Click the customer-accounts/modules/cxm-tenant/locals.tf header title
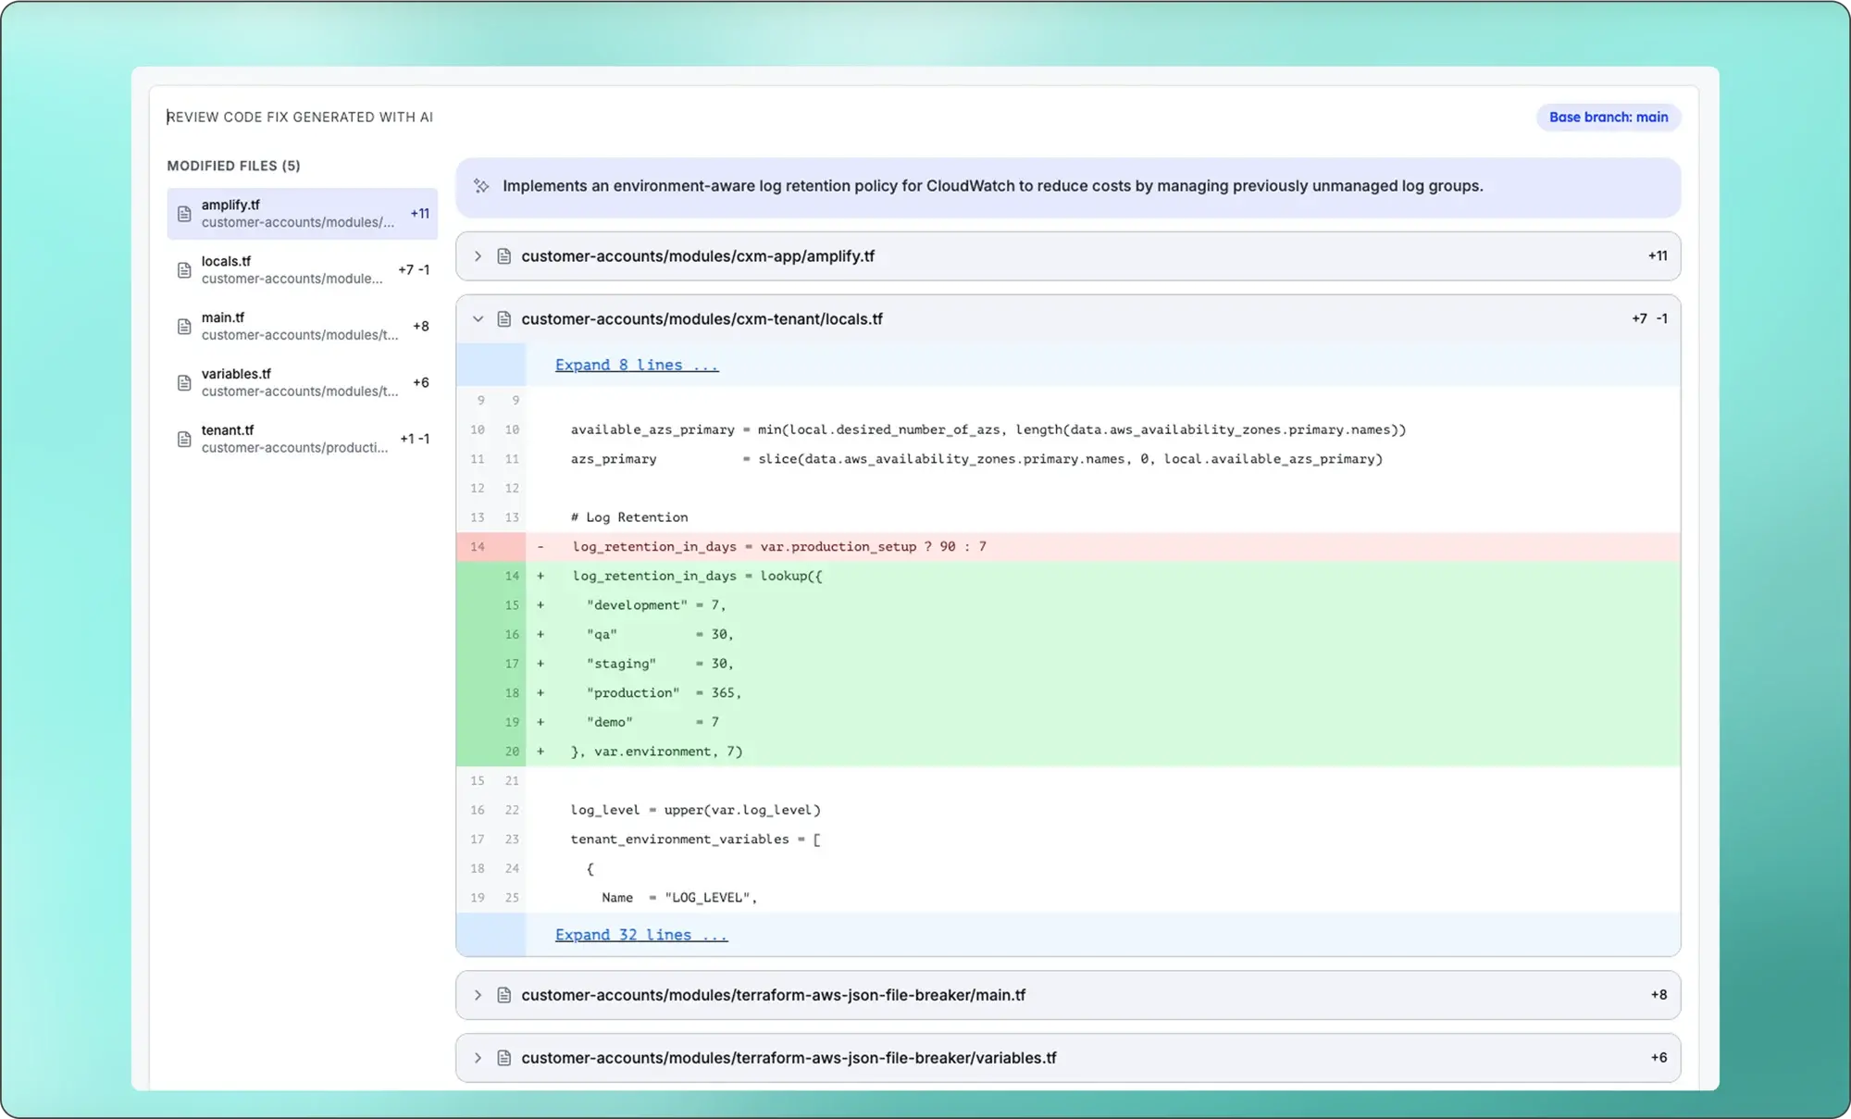The height and width of the screenshot is (1119, 1851). 702,319
